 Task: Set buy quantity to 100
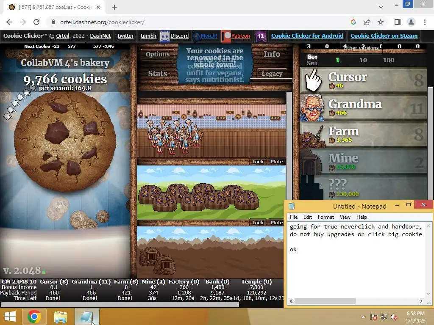[389, 60]
